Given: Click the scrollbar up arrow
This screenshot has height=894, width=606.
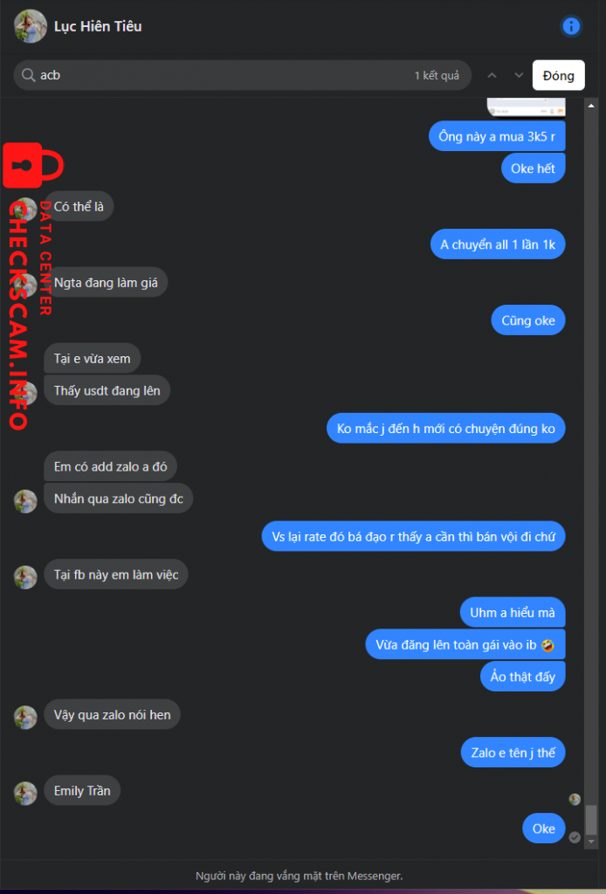Looking at the screenshot, I should (590, 106).
